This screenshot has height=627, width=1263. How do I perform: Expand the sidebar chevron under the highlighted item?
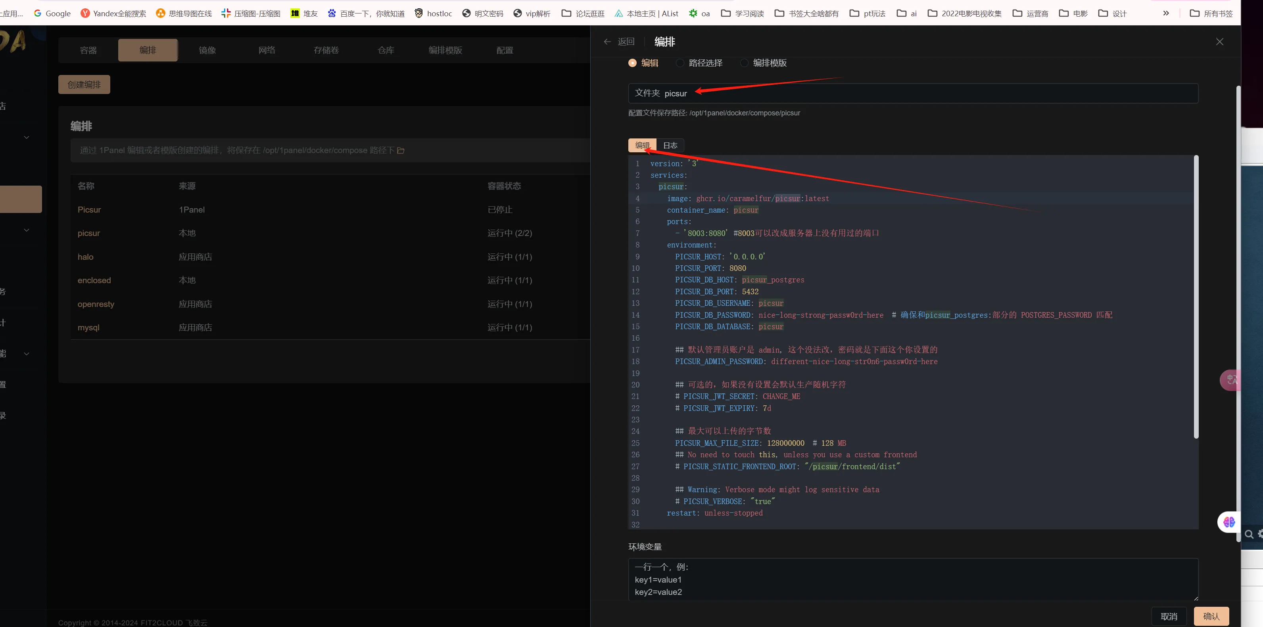[27, 230]
